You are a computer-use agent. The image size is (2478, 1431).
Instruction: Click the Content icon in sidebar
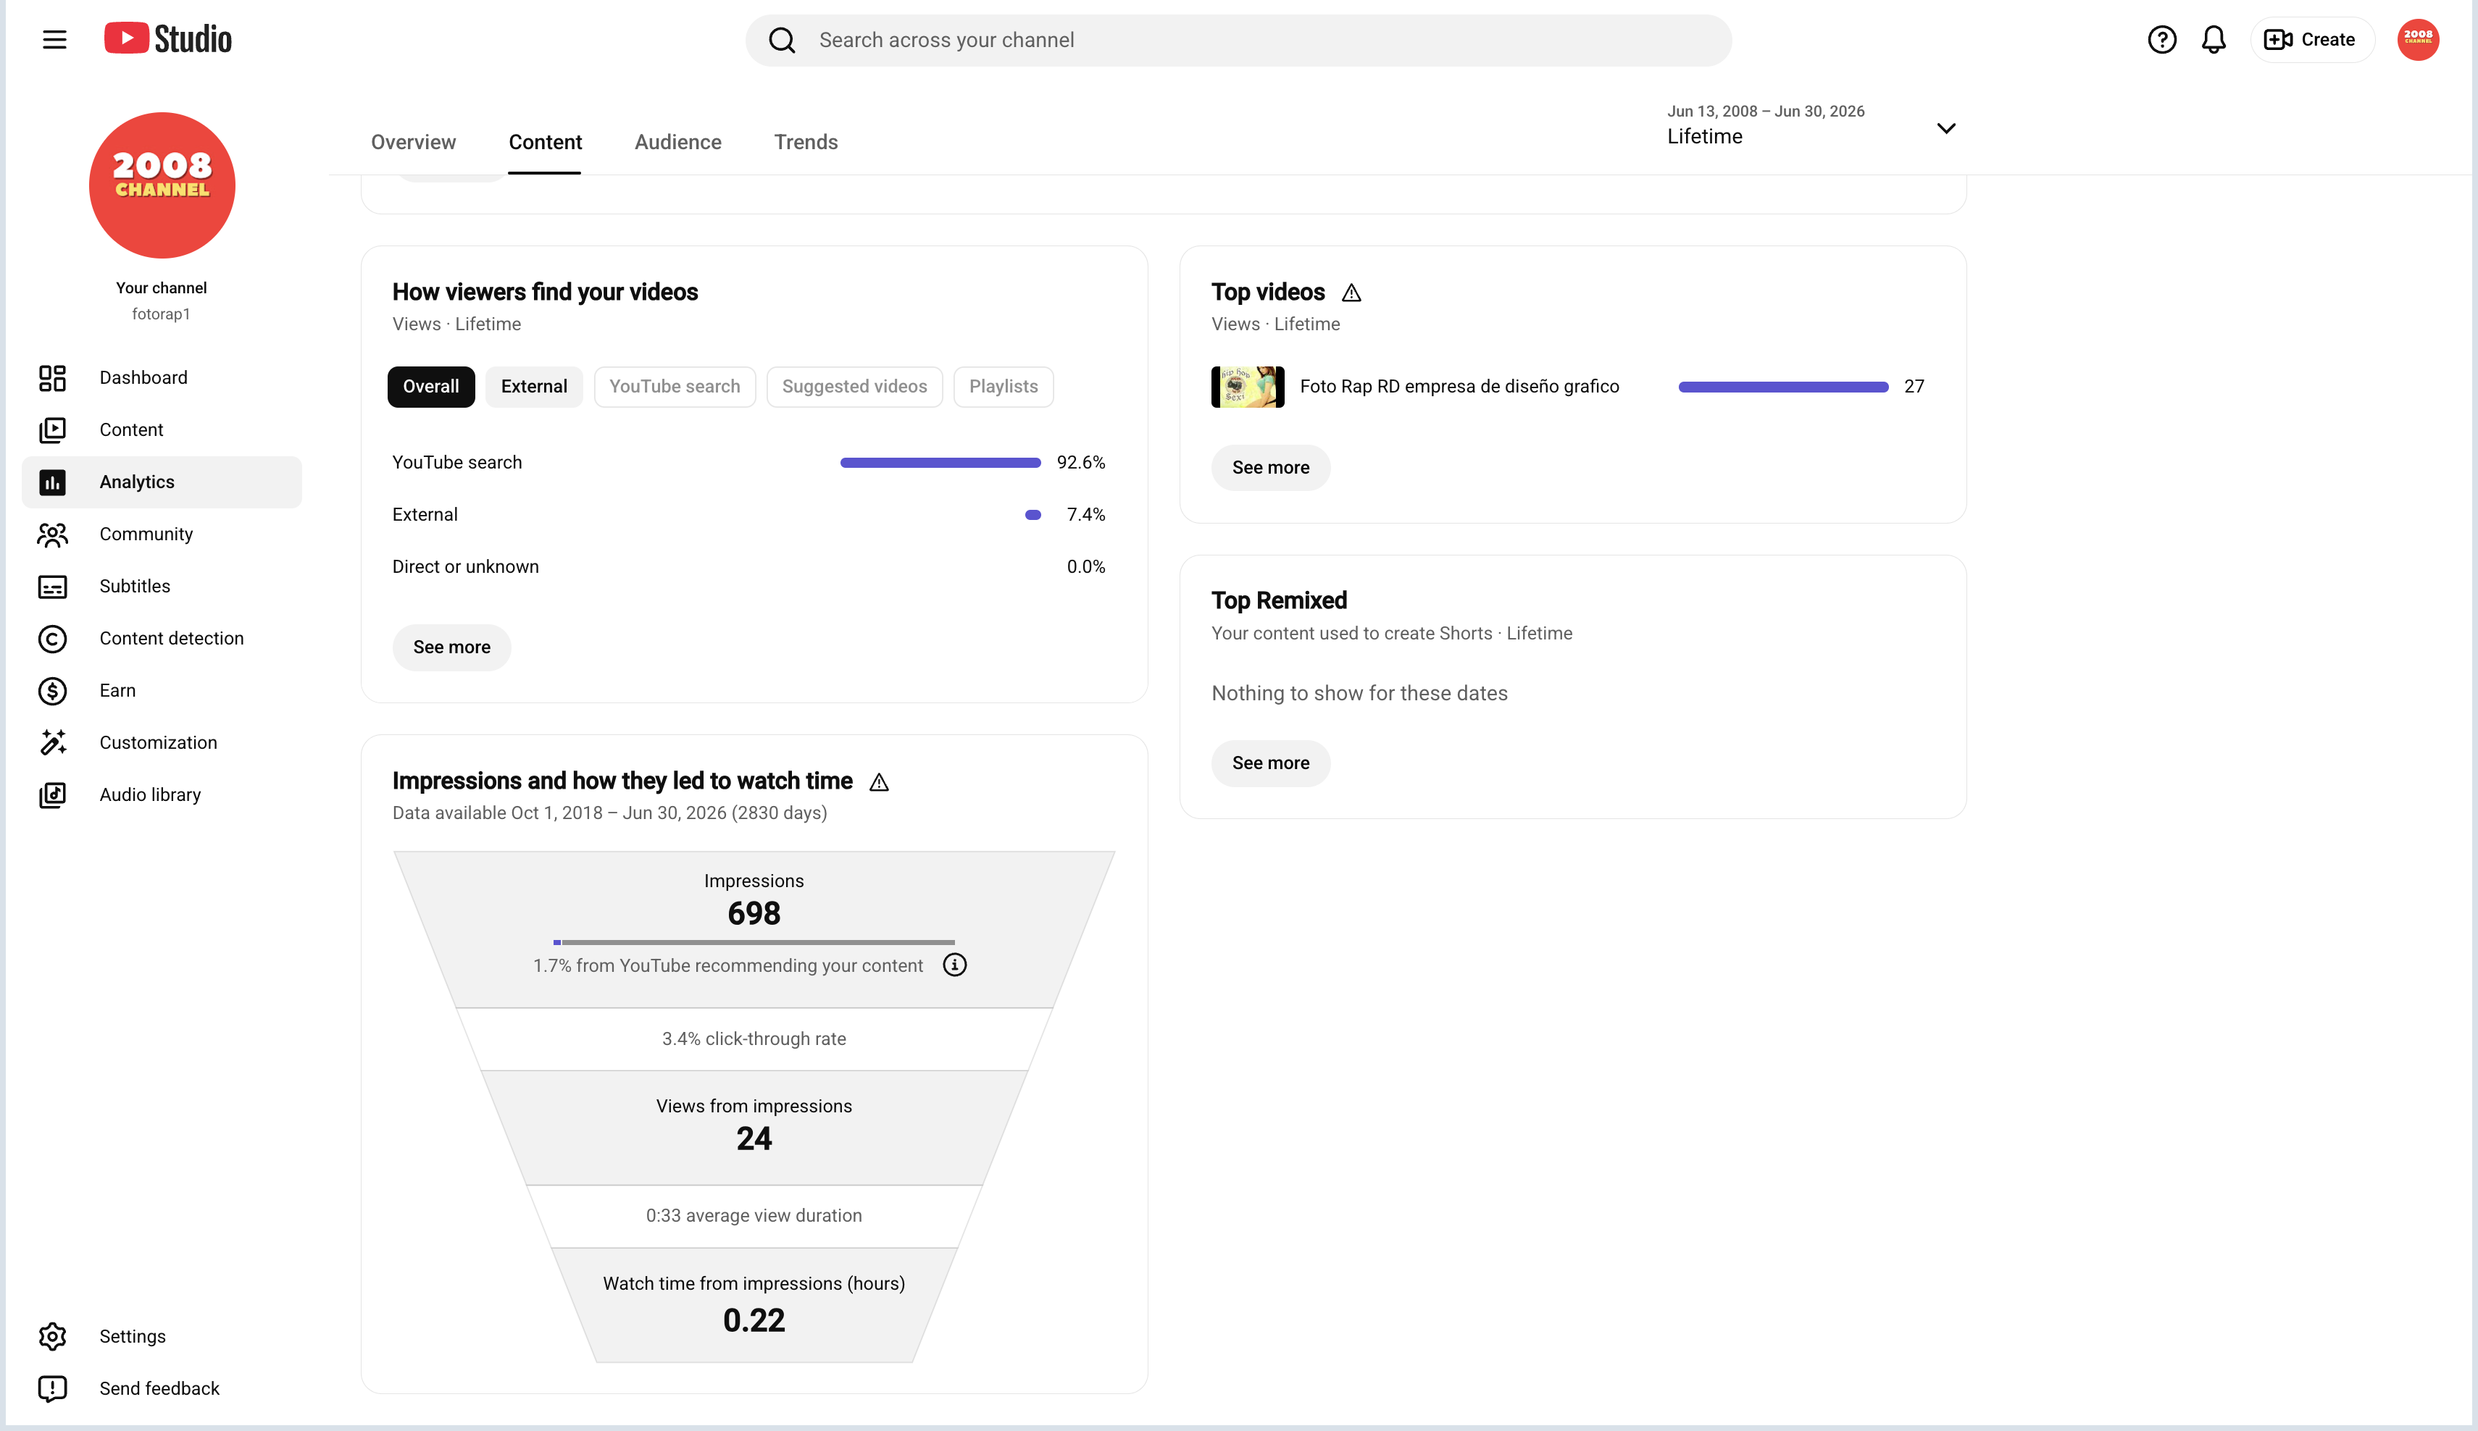tap(52, 429)
